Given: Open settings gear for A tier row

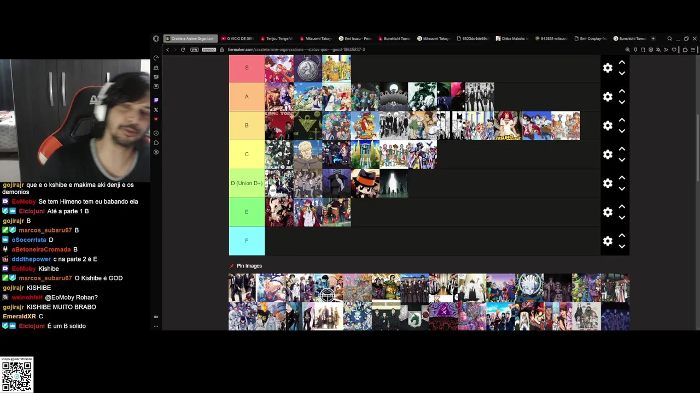Looking at the screenshot, I should [608, 97].
